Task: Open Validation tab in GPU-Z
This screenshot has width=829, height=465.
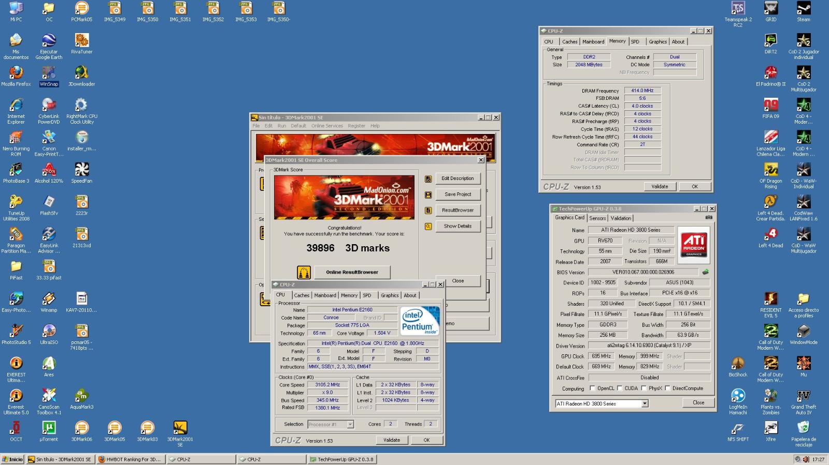Action: point(621,218)
